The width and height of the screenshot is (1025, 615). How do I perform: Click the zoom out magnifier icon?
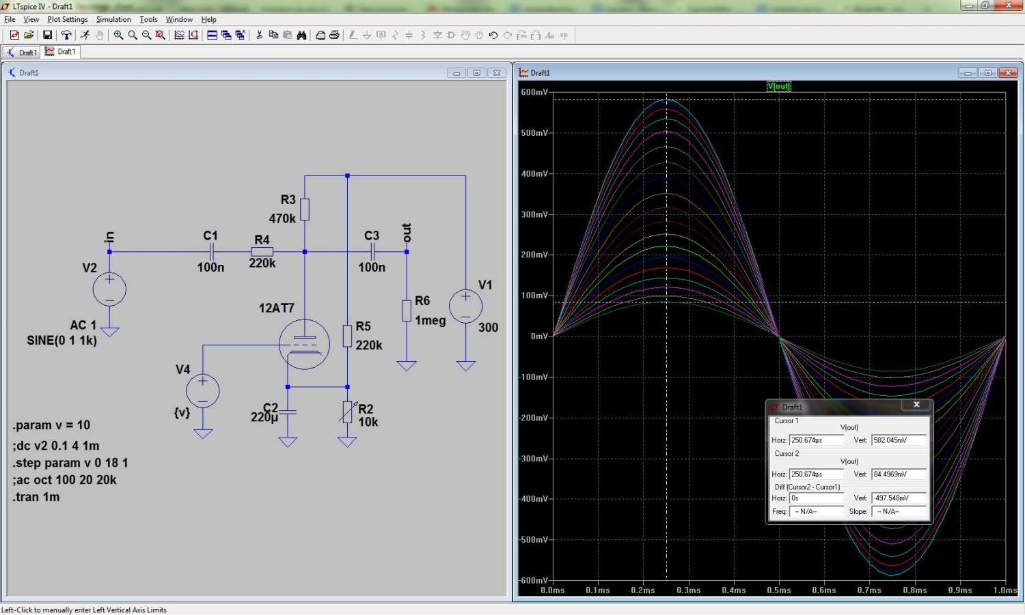146,35
